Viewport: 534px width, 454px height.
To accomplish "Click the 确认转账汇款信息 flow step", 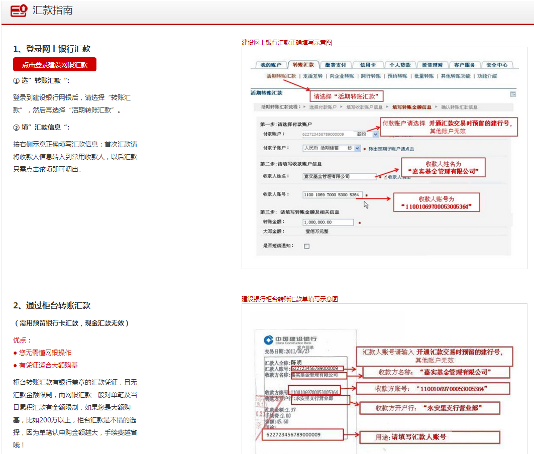I will coord(459,107).
